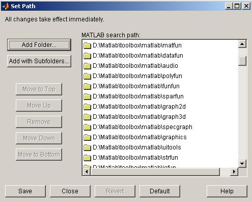Screen dimensions: 252x202
Task: Click vertical scrollbar up arrow
Action: [x=242, y=44]
